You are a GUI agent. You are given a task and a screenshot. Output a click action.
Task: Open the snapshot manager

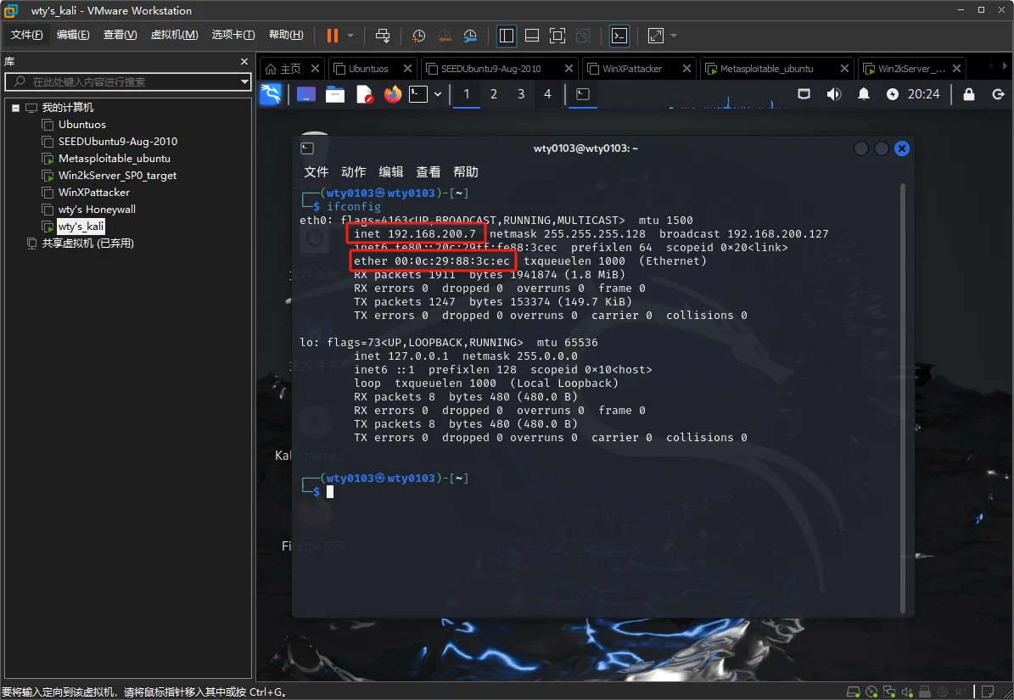coord(470,36)
